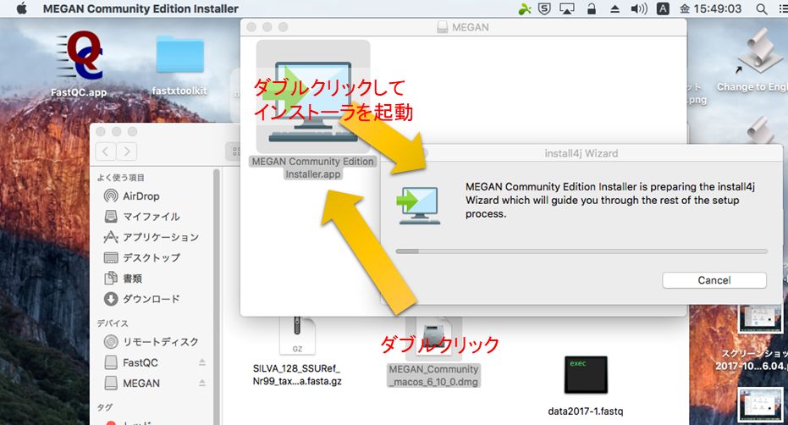Open Spotlight search in menu bar
This screenshot has height=425, width=788.
tap(762, 9)
